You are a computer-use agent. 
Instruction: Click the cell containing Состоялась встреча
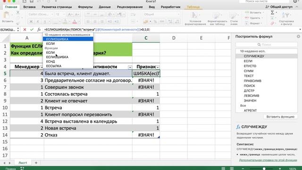(x=88, y=94)
